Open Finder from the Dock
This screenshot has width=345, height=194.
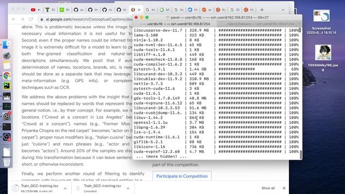coord(6,45)
